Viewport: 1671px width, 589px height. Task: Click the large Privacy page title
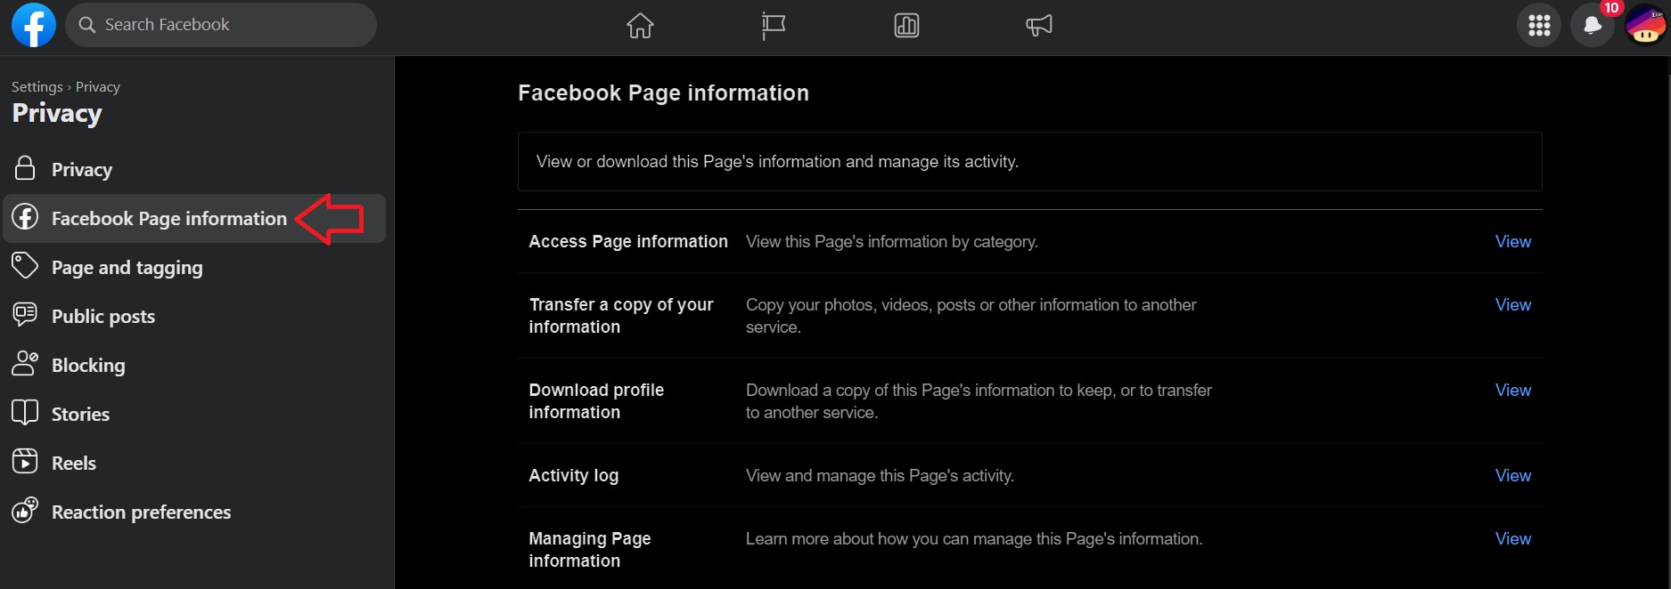click(x=57, y=114)
